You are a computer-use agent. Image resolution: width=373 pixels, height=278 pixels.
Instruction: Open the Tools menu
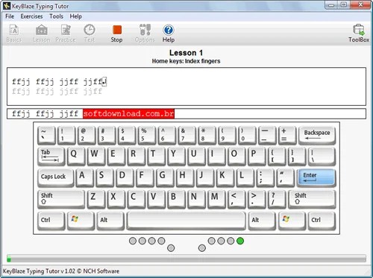point(56,16)
